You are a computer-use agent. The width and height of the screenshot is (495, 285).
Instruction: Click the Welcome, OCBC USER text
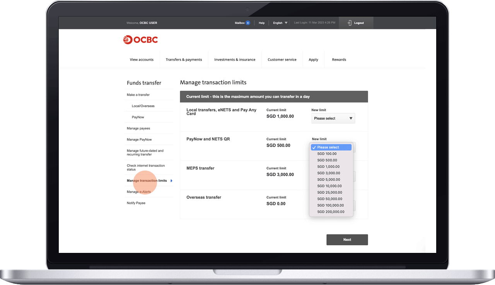coord(142,23)
